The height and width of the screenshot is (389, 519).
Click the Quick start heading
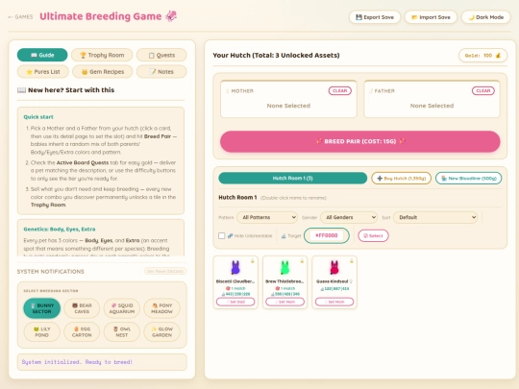tap(38, 117)
